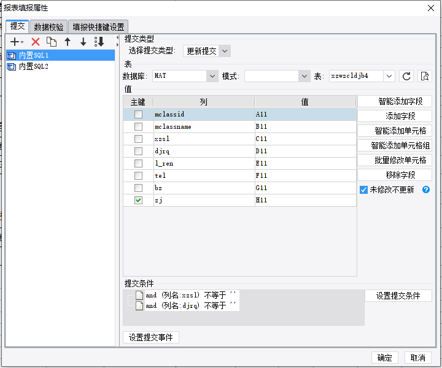Refresh the table list
The height and width of the screenshot is (368, 442).
406,76
